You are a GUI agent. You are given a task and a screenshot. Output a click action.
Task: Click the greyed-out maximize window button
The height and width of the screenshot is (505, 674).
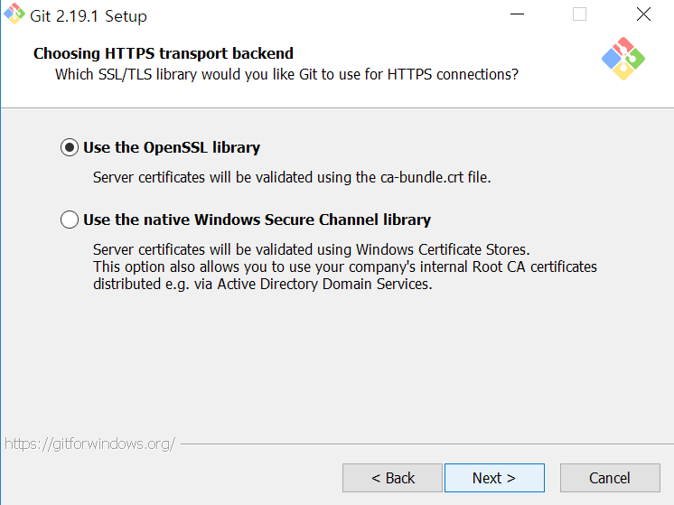579,14
